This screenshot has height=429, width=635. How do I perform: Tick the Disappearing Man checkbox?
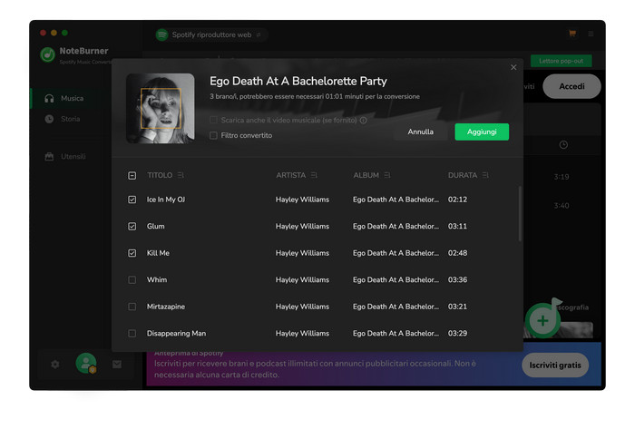[x=132, y=333]
